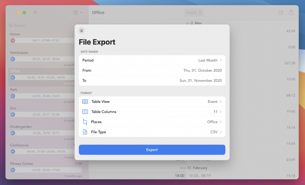Open the Event view popup in toolbar

pyautogui.click(x=194, y=12)
